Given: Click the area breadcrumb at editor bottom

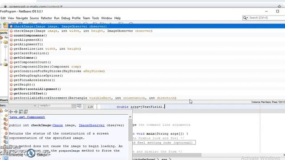Looking at the screenshot, I should [164, 159].
